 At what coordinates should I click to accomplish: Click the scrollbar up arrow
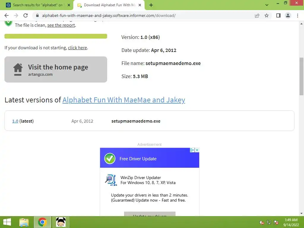point(301,24)
